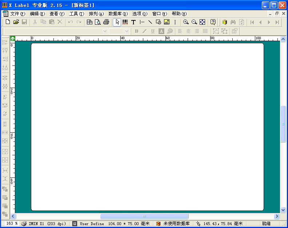Open the database connection icon
288x228 pixels.
[x=225, y=22]
